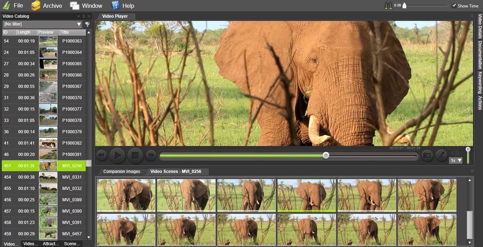This screenshot has width=483, height=247.
Task: Sort catalog by Length column header
Action: pos(27,32)
